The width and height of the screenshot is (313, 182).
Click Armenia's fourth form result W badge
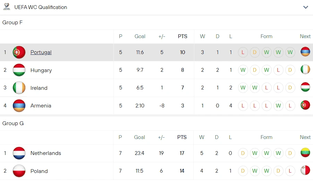point(278,105)
